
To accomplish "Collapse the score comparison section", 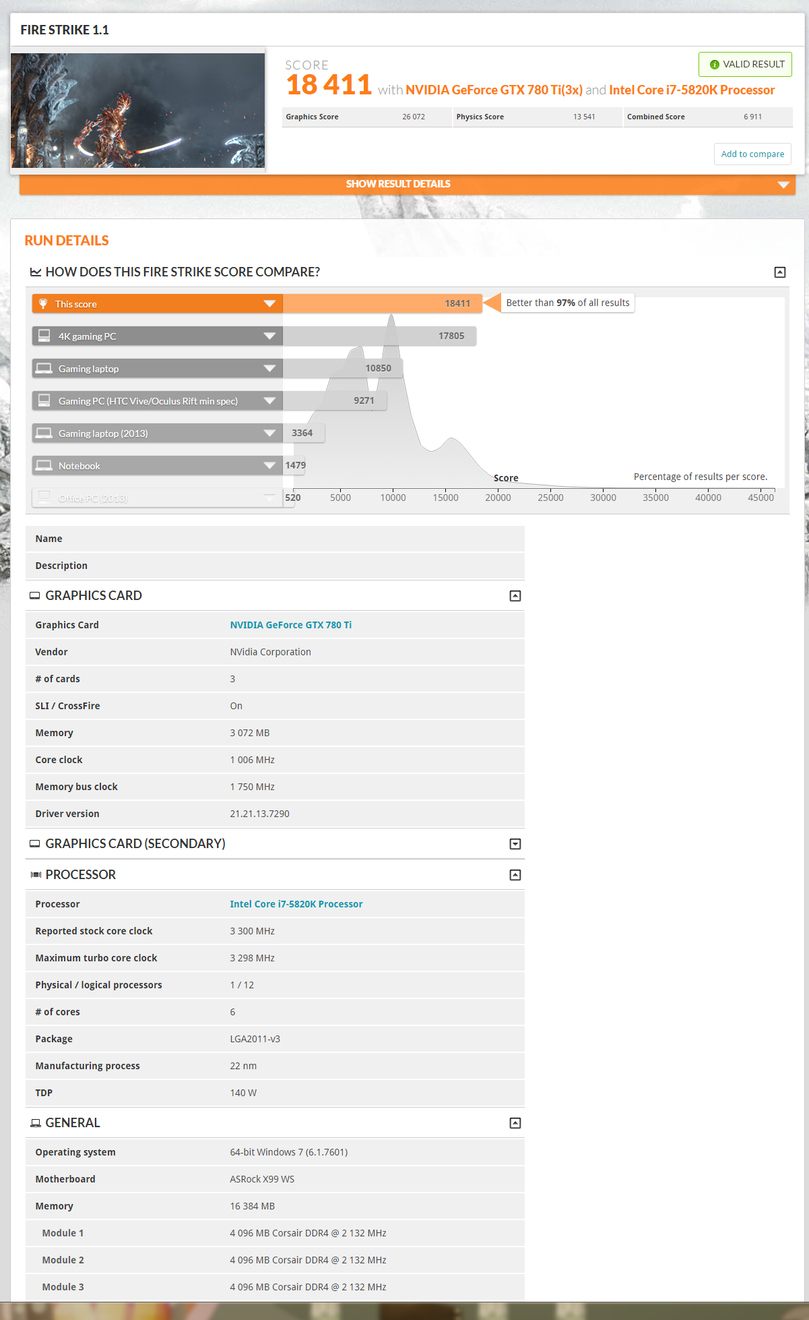I will [780, 272].
